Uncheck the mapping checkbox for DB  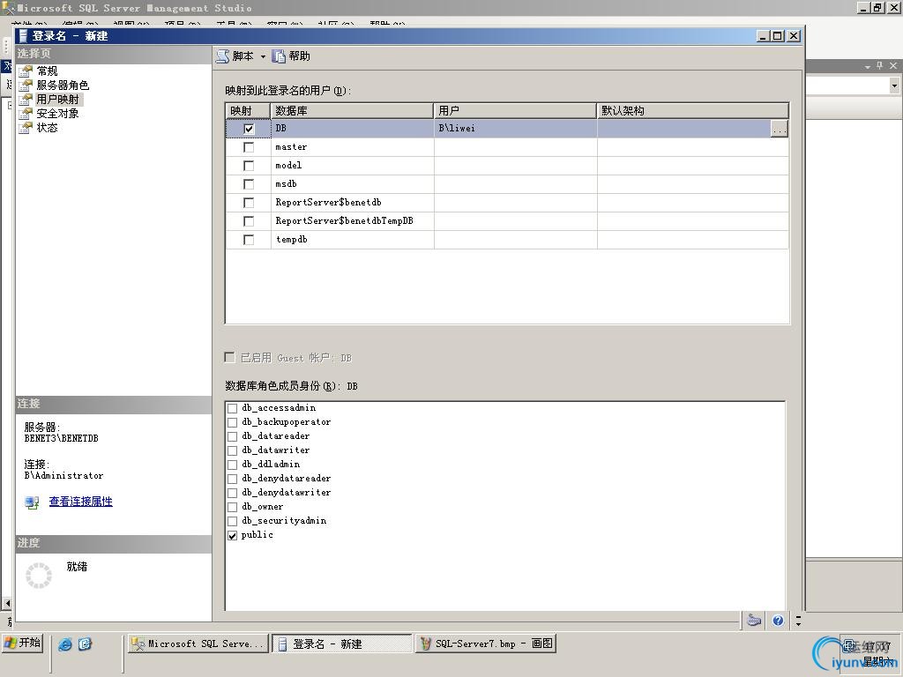(x=249, y=129)
